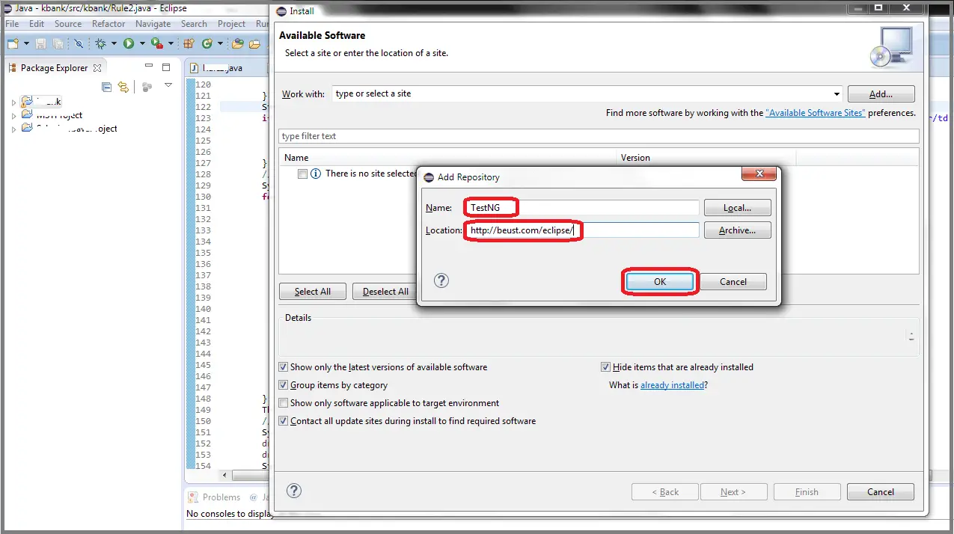Click the Problems view icon

194,497
